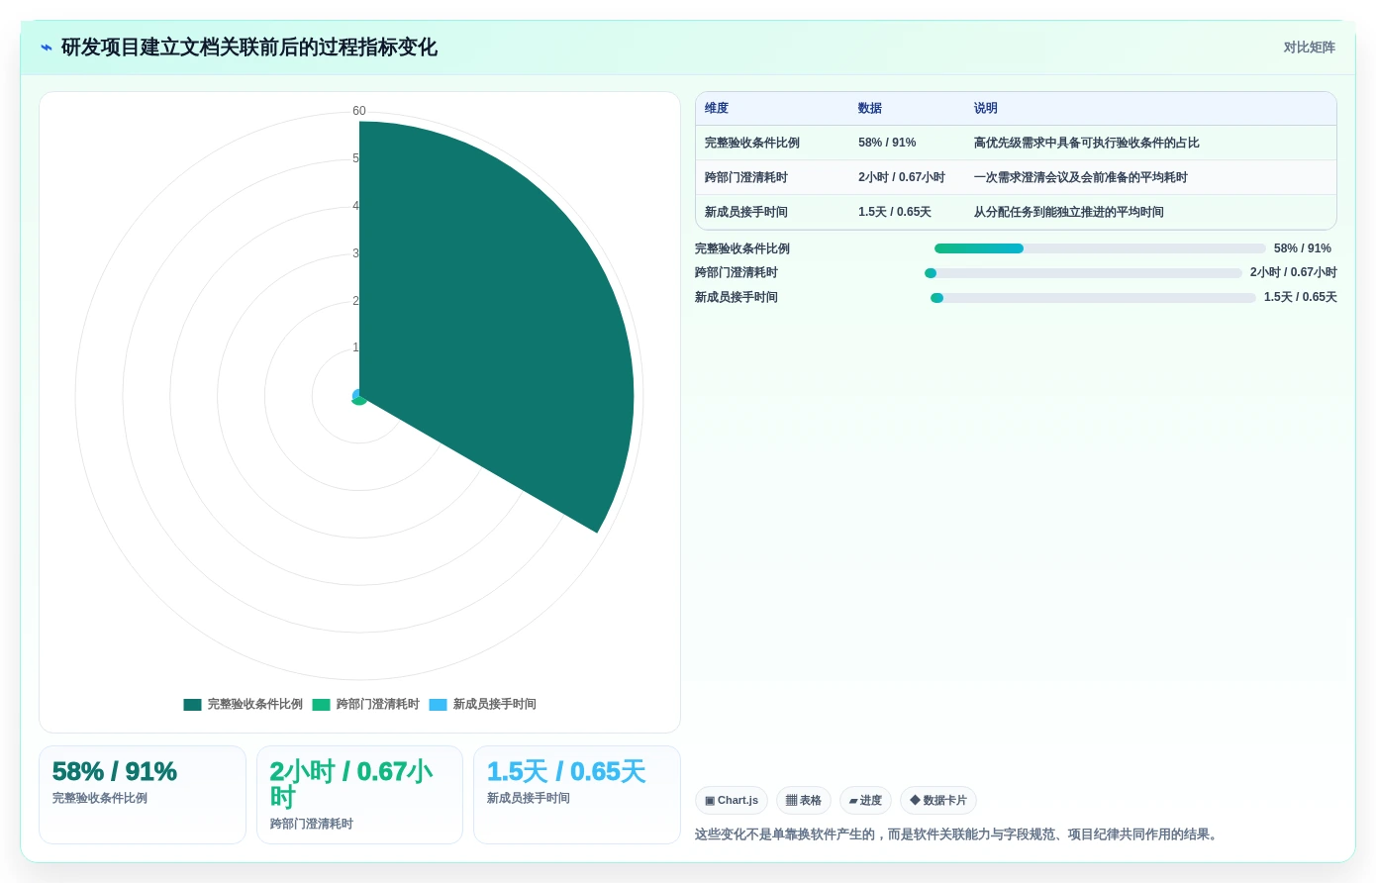Open the 2小时 / 0.67小时 stat card

coord(359,795)
